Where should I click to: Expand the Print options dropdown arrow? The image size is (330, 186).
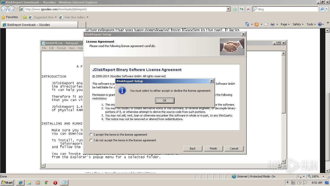pyautogui.click(x=277, y=24)
